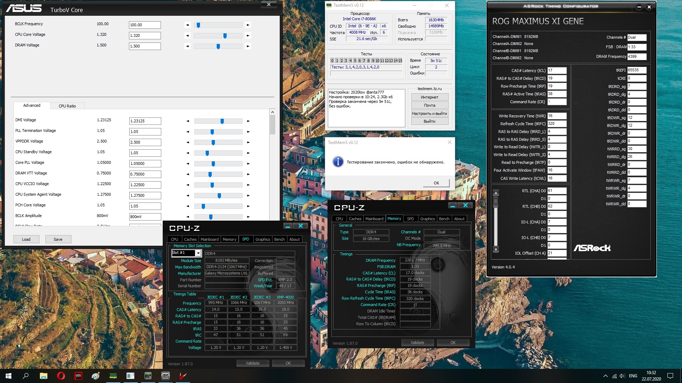
Task: Click the DMI Voltage input field
Action: (x=145, y=121)
